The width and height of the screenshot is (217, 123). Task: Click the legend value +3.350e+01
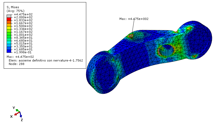pyautogui.click(x=23, y=46)
